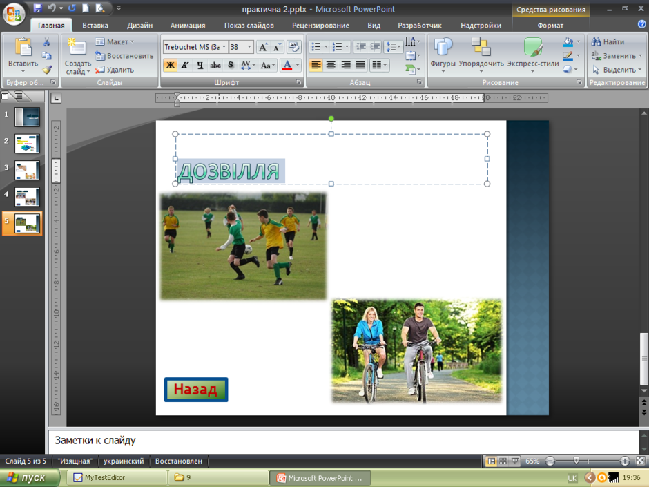Open the Формат drawing tools tab
The width and height of the screenshot is (649, 487).
point(550,26)
